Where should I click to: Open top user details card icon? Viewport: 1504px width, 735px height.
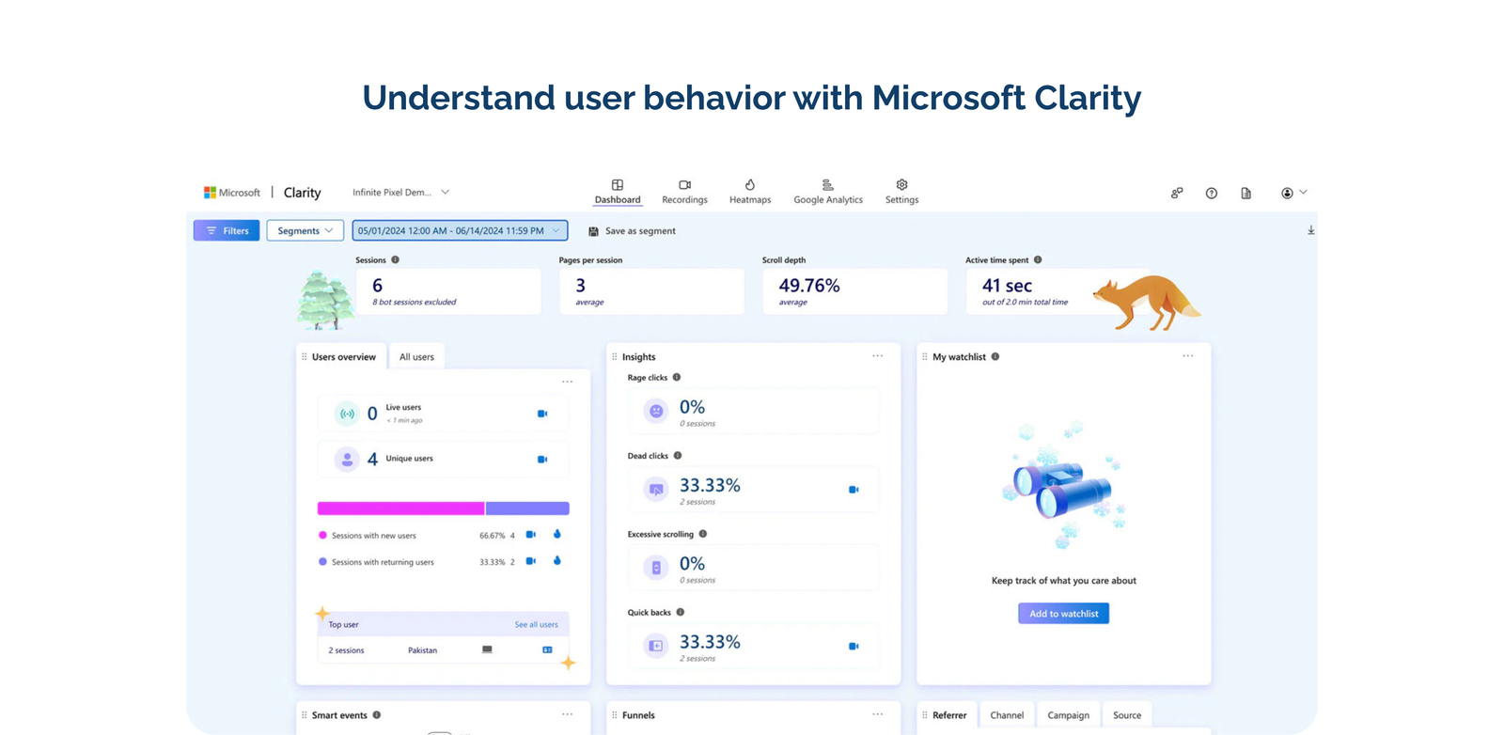(x=547, y=649)
